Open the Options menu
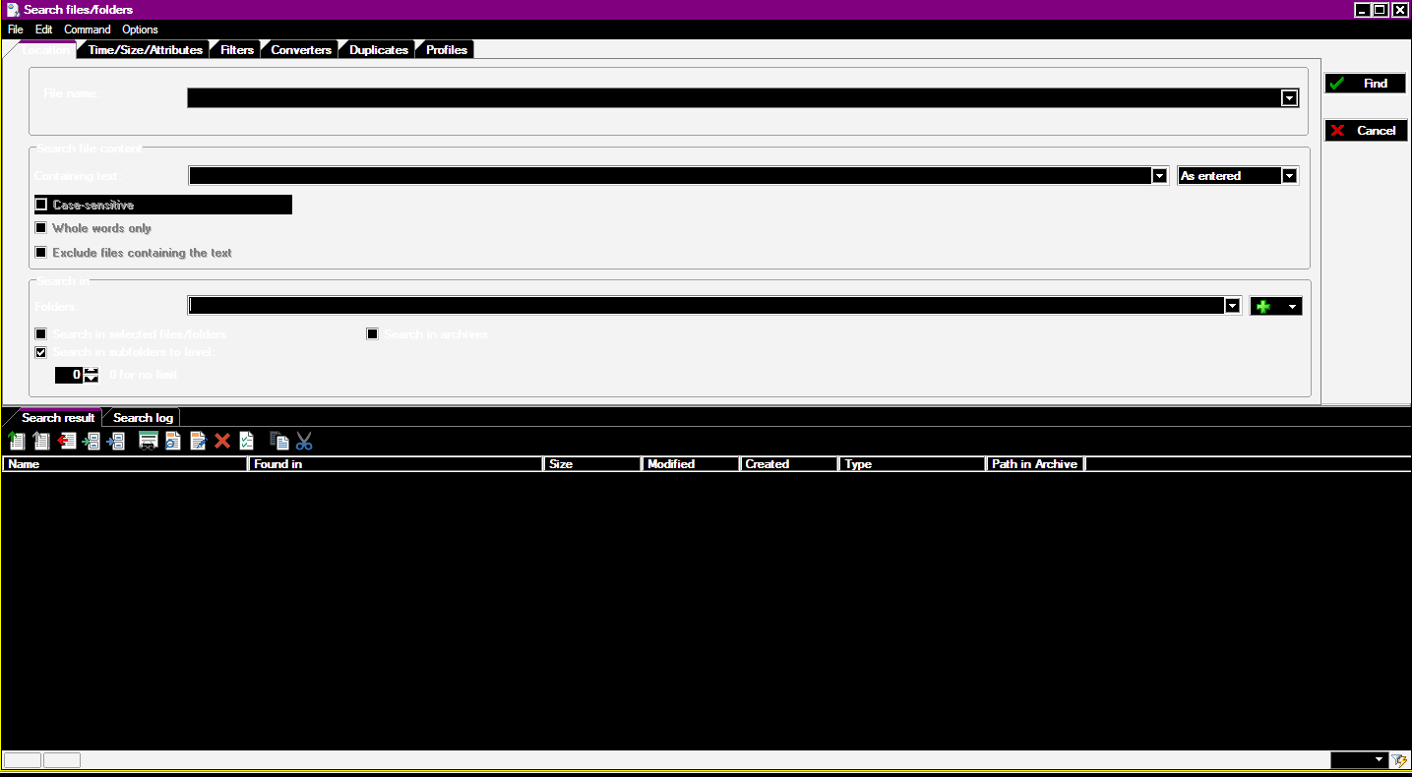Screen dimensions: 1412x777 point(141,30)
